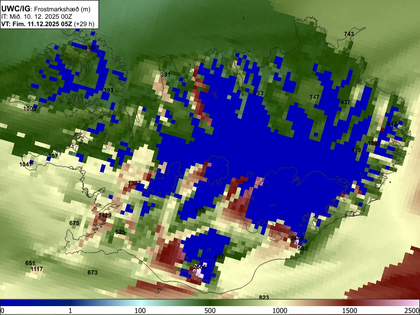Viewport: 420px width, 315px height.
Task: Click the map value 1117
Action: [x=37, y=269]
